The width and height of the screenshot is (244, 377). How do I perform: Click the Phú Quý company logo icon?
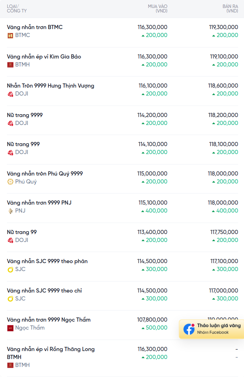10,182
